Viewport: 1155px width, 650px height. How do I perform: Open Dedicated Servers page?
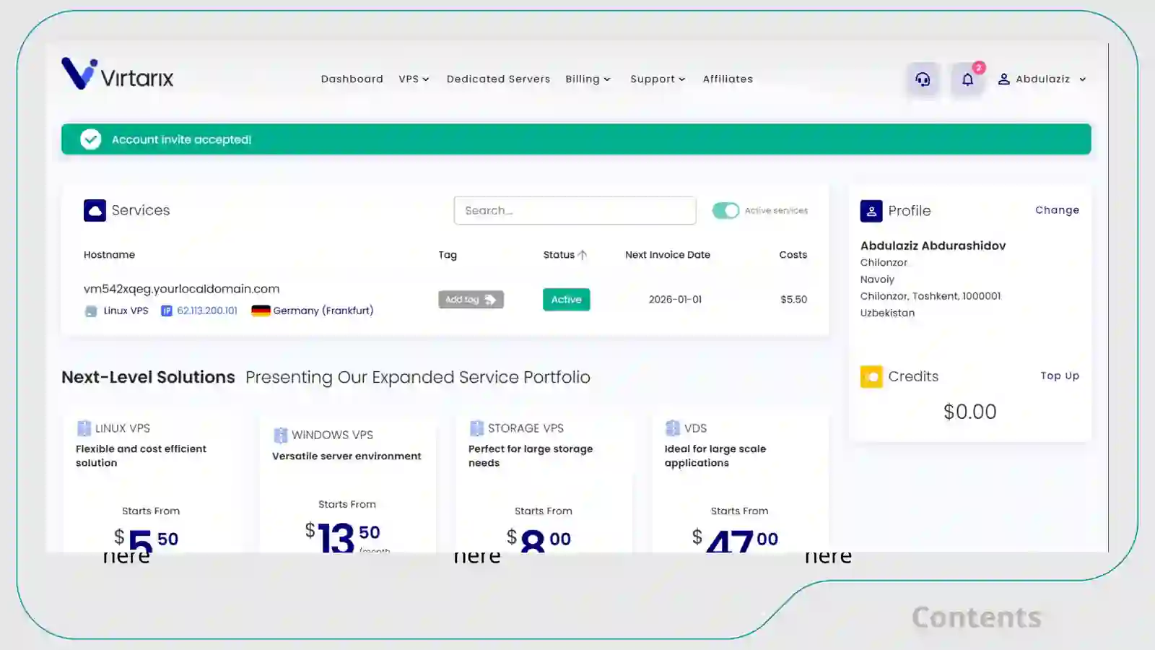coord(498,79)
